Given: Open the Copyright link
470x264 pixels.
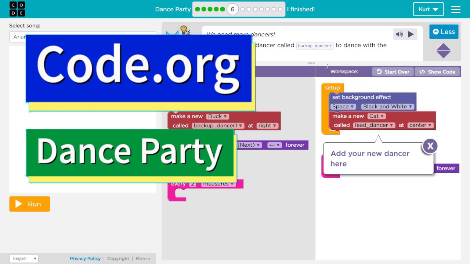Looking at the screenshot, I should pyautogui.click(x=118, y=258).
